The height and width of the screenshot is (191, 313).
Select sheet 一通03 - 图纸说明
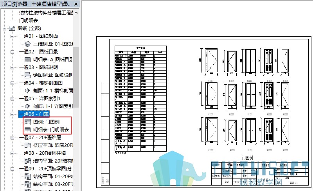38,67
